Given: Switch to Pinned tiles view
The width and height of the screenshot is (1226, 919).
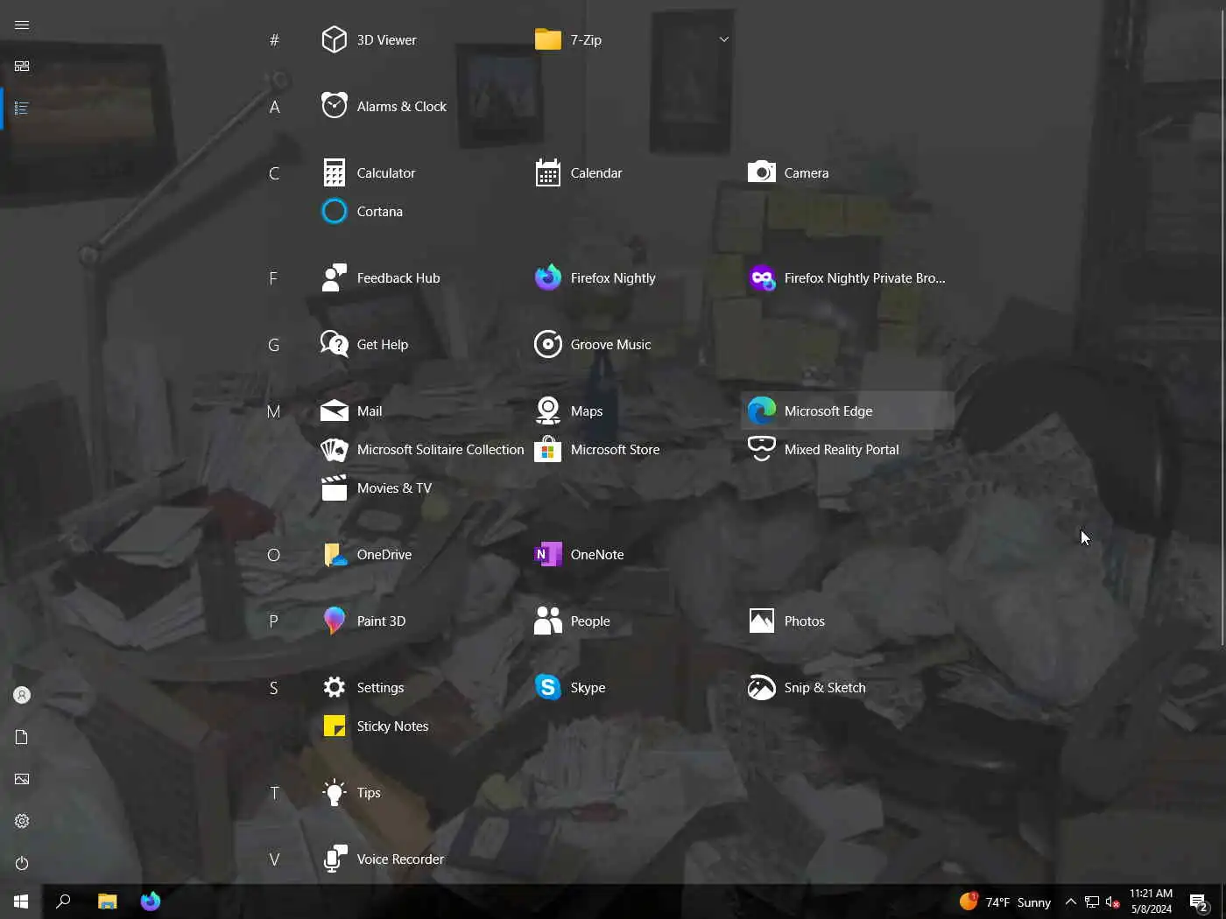Looking at the screenshot, I should 22,67.
